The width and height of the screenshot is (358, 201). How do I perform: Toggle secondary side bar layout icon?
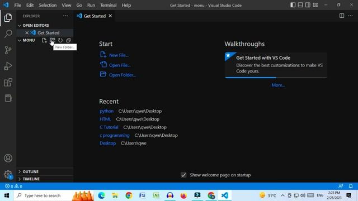click(308, 5)
